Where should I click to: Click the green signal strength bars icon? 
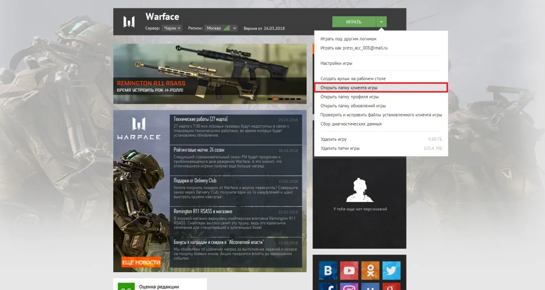pos(226,28)
